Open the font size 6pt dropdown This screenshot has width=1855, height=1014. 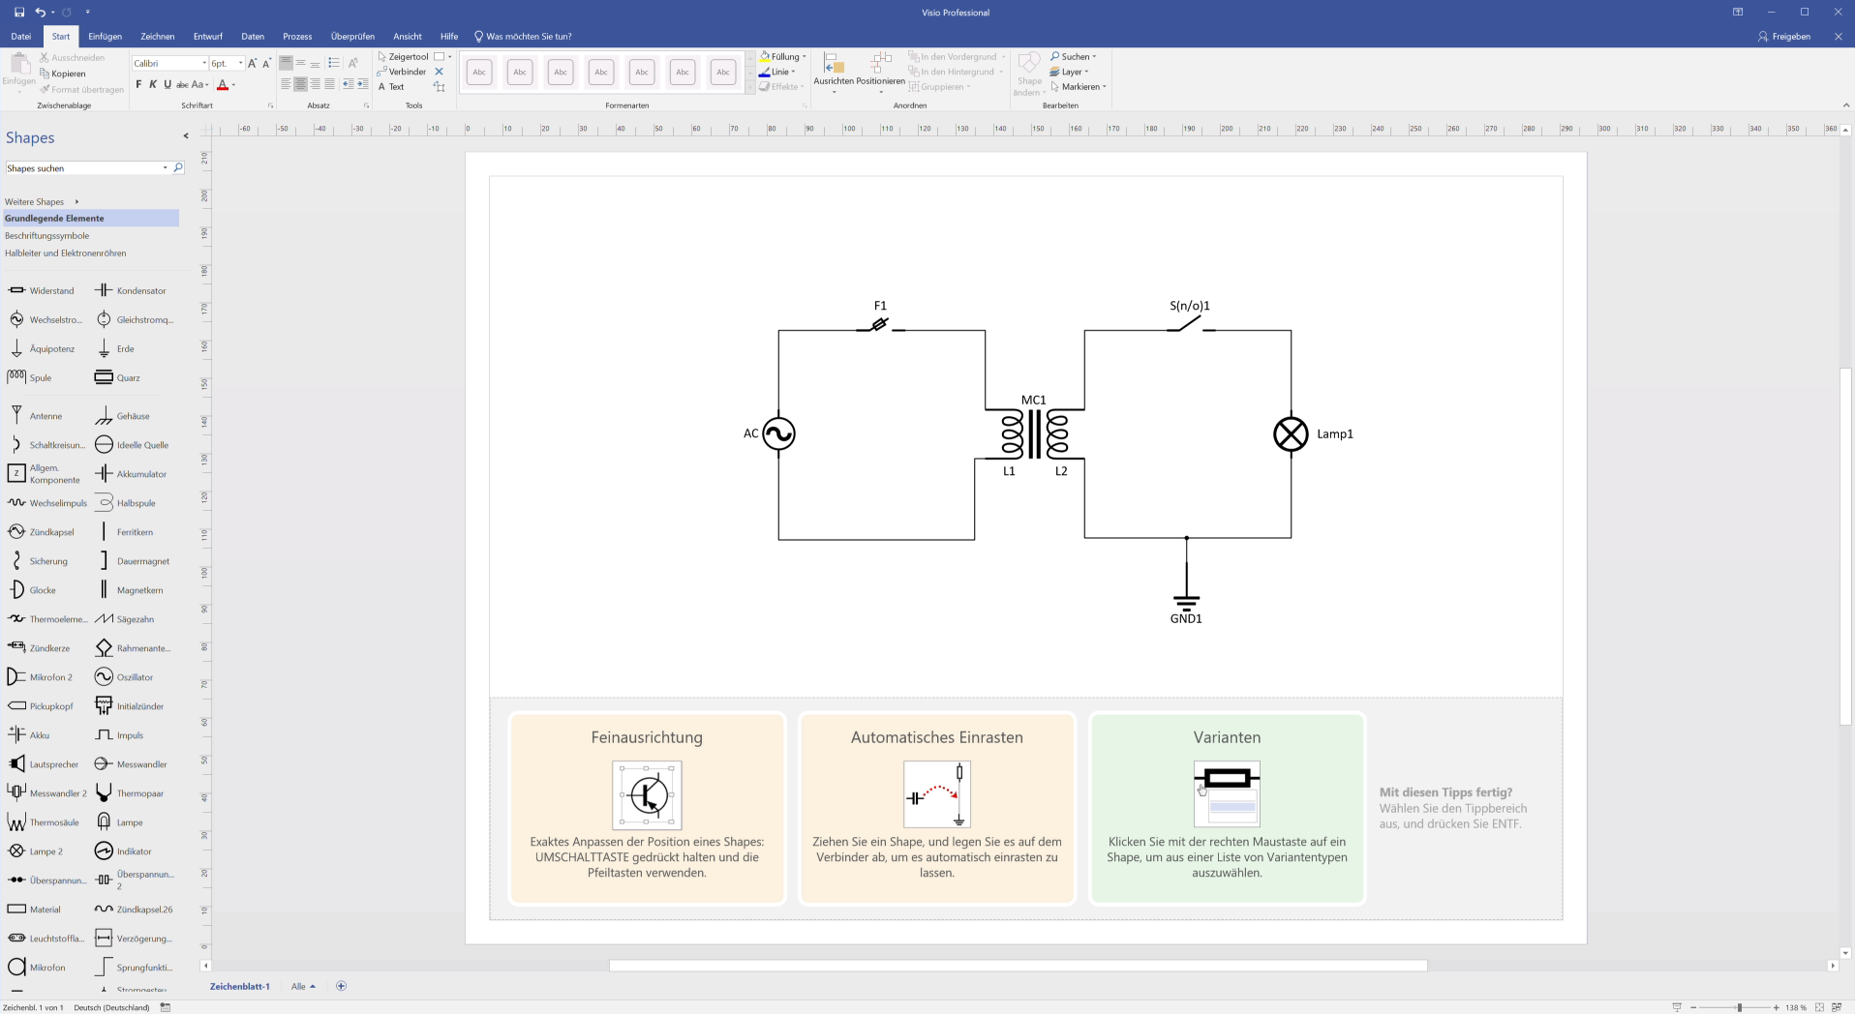click(240, 63)
